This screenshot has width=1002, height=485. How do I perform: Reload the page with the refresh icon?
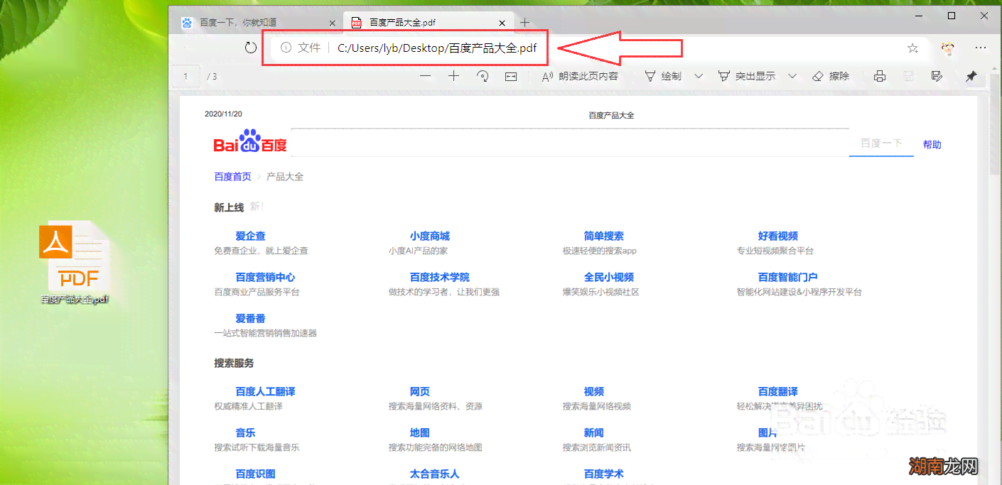(x=250, y=48)
